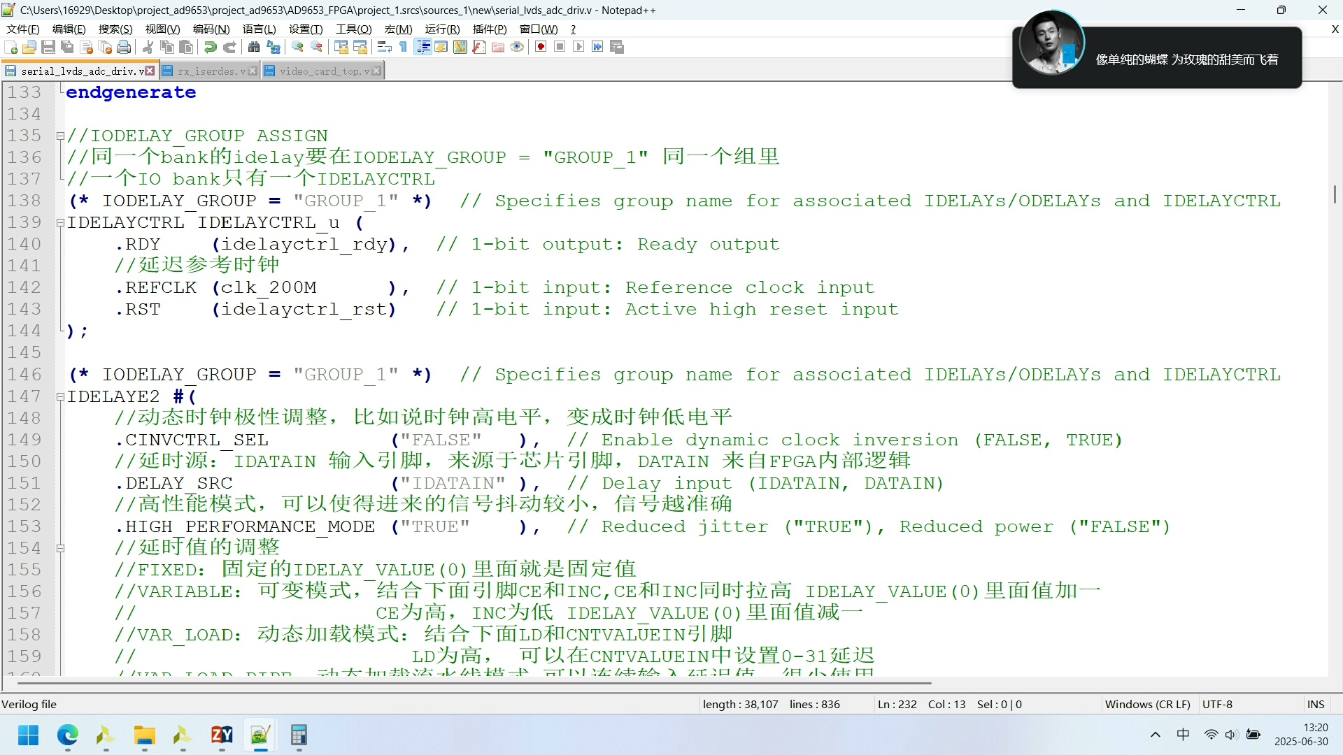Image resolution: width=1343 pixels, height=755 pixels.
Task: Click the Print toolbar icon
Action: pos(125,47)
